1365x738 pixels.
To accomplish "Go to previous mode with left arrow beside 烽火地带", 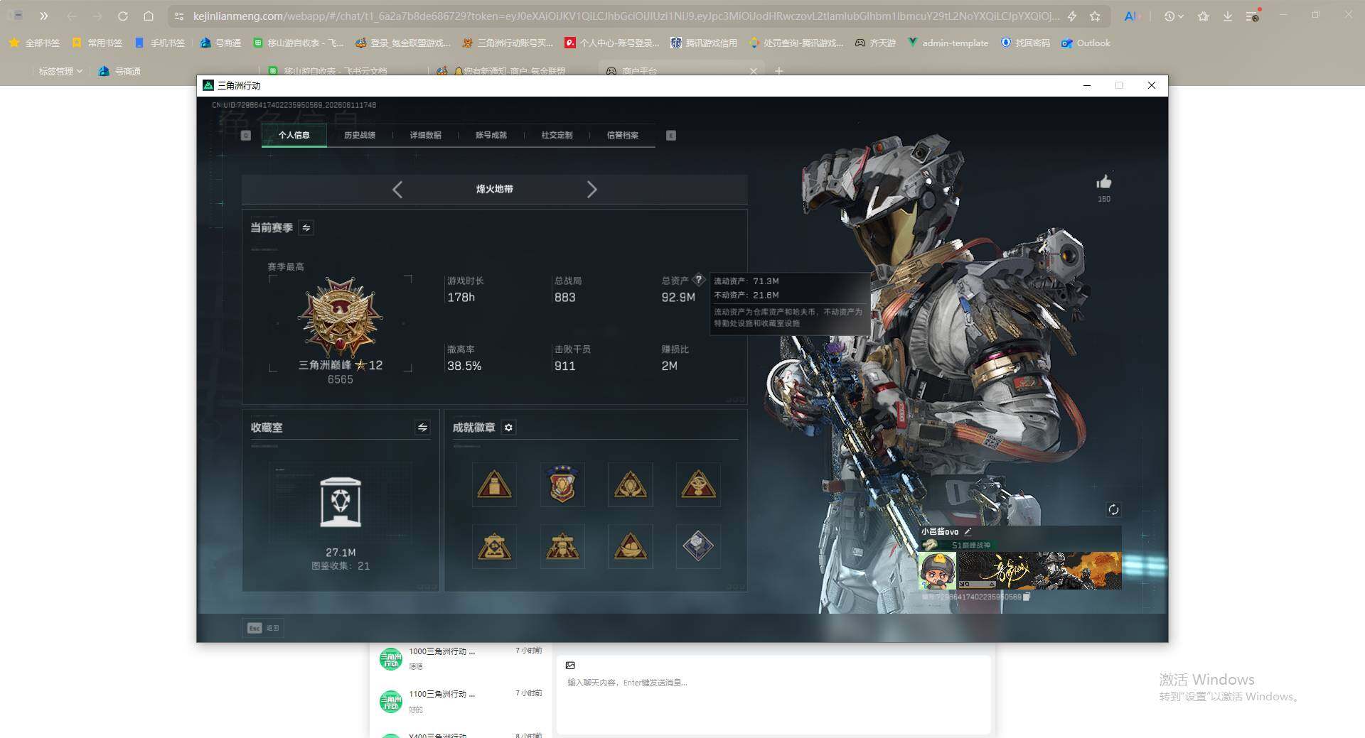I will click(x=397, y=190).
